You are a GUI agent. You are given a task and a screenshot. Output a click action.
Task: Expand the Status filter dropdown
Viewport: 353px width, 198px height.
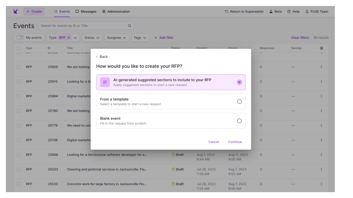tap(92, 38)
